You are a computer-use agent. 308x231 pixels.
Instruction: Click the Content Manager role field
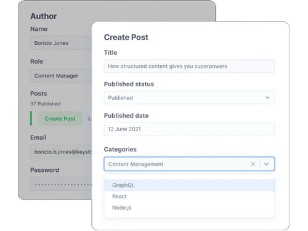[x=61, y=76]
